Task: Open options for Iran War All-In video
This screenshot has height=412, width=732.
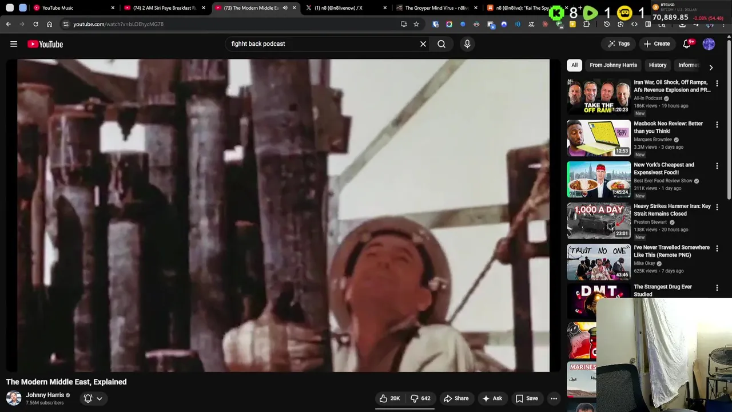Action: [x=717, y=84]
